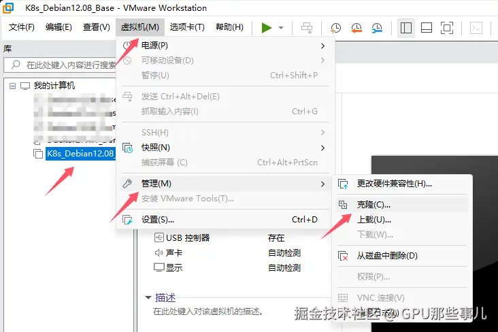Image resolution: width=498 pixels, height=332 pixels.
Task: Click the library search input field
Action: 61,65
